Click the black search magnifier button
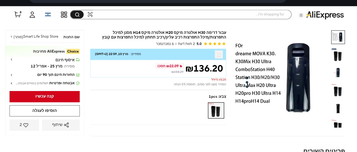Image resolution: width=357 pixels, height=152 pixels. coord(77,15)
